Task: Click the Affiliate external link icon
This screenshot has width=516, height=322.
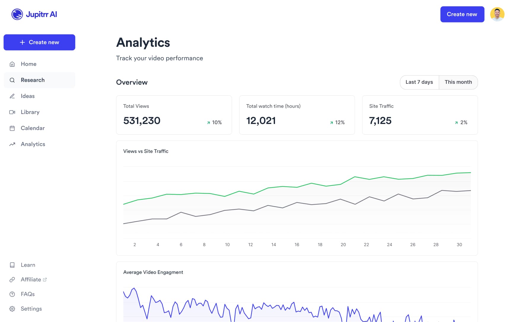Action: coord(45,279)
